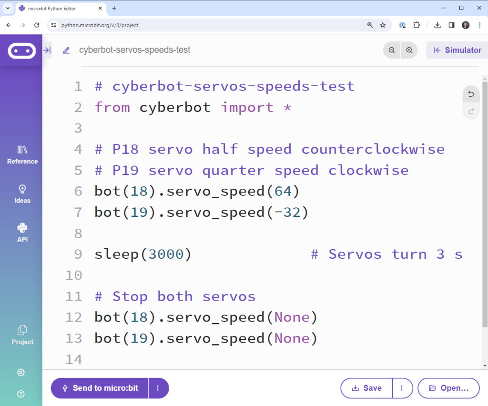The width and height of the screenshot is (488, 406).
Task: Rename the project using the pencil icon
Action: (66, 50)
